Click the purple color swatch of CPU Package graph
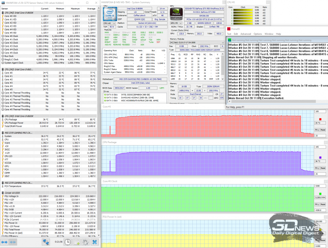328x248 pixels. [x=320, y=157]
